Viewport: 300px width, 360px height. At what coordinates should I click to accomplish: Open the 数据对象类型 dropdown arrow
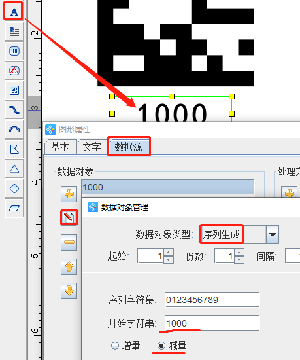coord(273,234)
